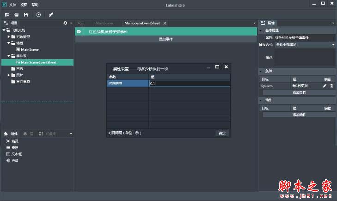Select the 项目 panel tab
This screenshot has height=201, width=337.
[11, 23]
